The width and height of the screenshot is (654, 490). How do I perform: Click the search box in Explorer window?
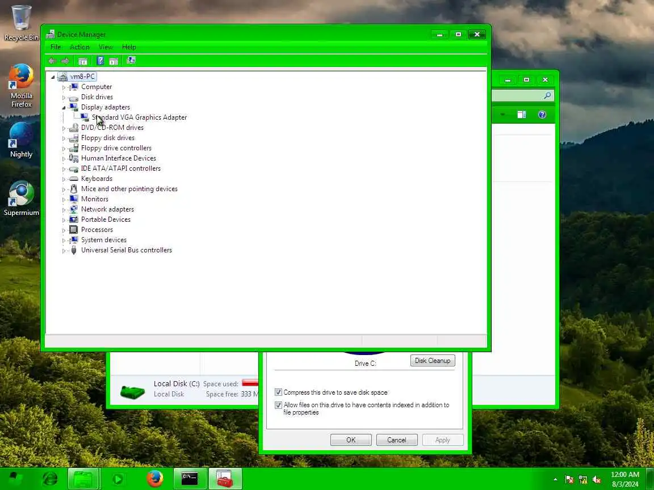tap(523, 96)
